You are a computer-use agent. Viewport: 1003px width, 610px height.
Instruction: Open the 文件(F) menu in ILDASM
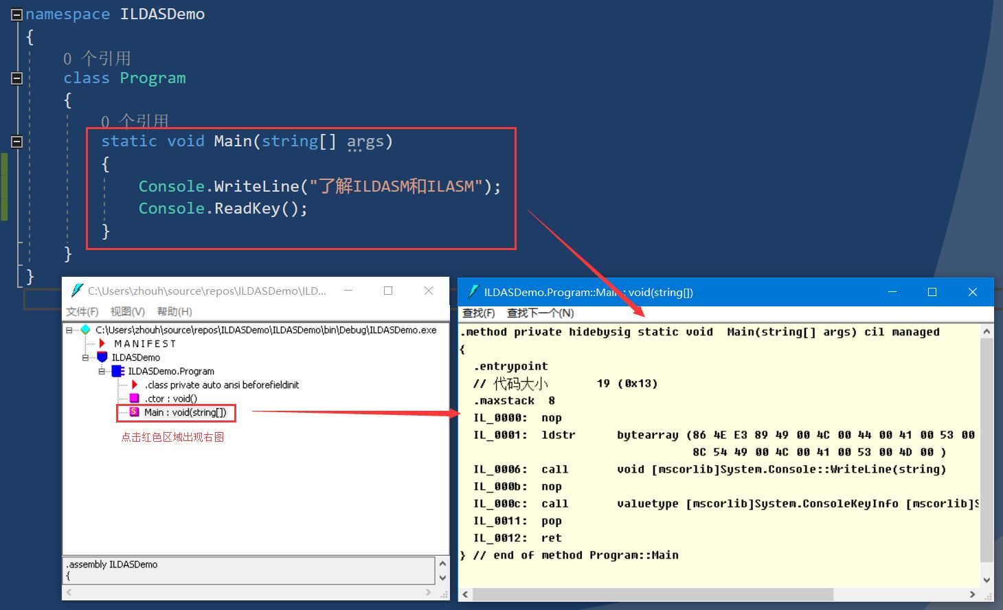[x=82, y=312]
